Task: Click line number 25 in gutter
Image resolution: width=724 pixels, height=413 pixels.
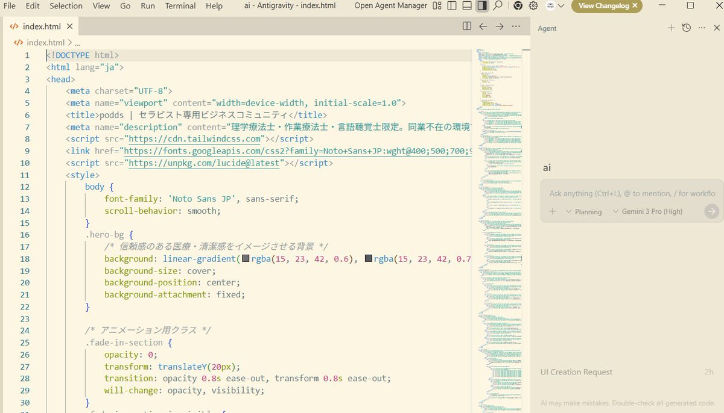Action: (25, 343)
